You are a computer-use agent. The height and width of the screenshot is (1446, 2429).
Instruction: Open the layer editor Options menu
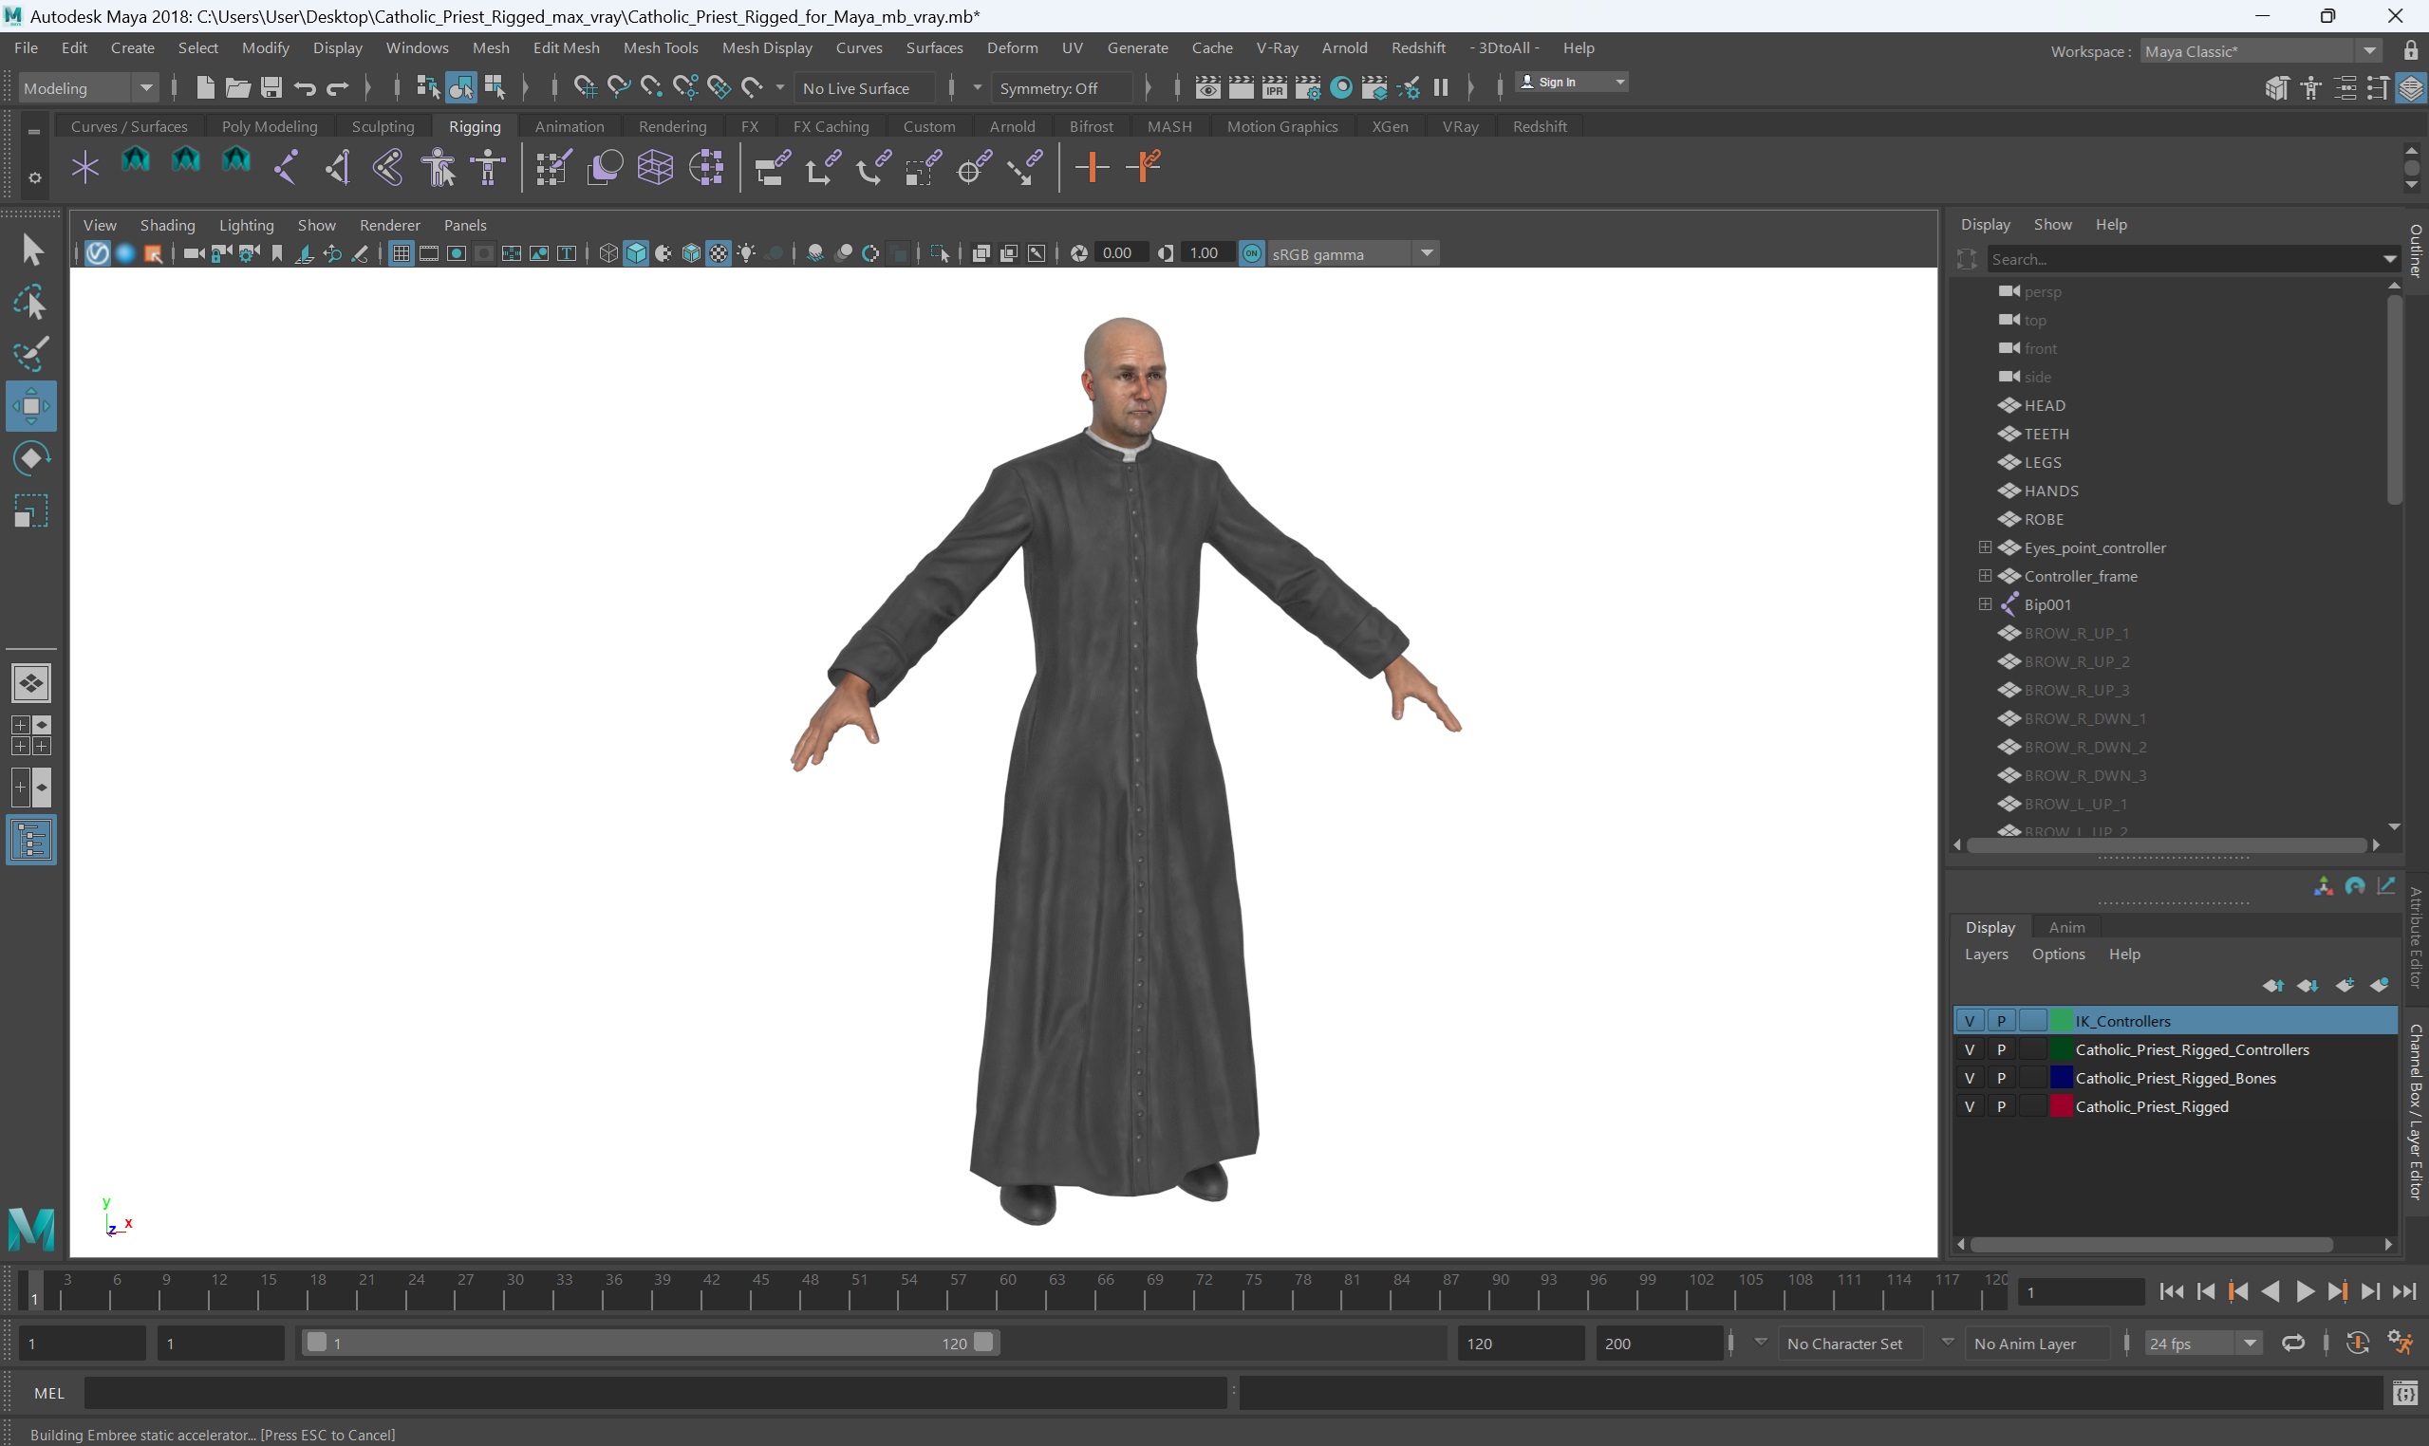pyautogui.click(x=2058, y=954)
